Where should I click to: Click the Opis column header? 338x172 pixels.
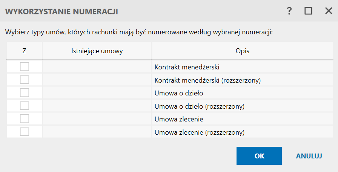242,51
